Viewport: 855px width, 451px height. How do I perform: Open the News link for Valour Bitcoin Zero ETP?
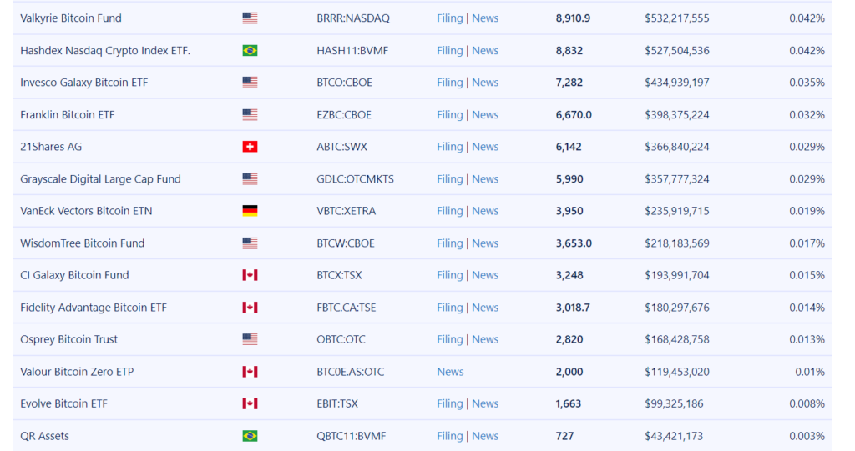tap(450, 372)
